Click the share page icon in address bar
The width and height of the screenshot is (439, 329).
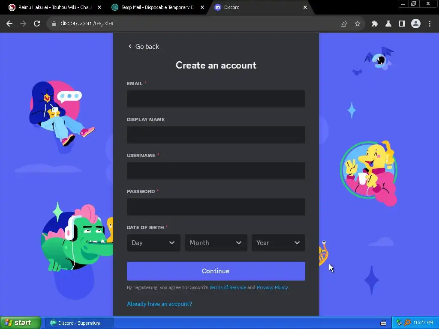tap(343, 24)
